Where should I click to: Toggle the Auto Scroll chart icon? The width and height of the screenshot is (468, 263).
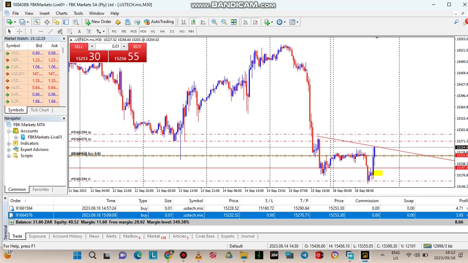pos(245,22)
